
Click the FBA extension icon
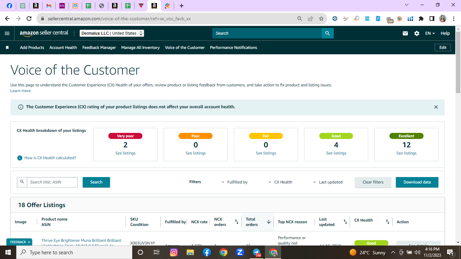pyautogui.click(x=367, y=19)
